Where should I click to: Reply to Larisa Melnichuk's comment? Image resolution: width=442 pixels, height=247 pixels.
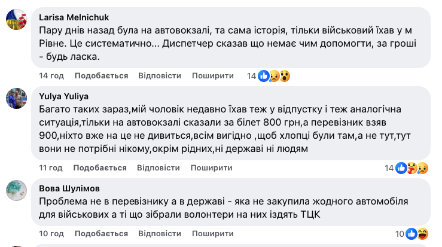point(159,76)
